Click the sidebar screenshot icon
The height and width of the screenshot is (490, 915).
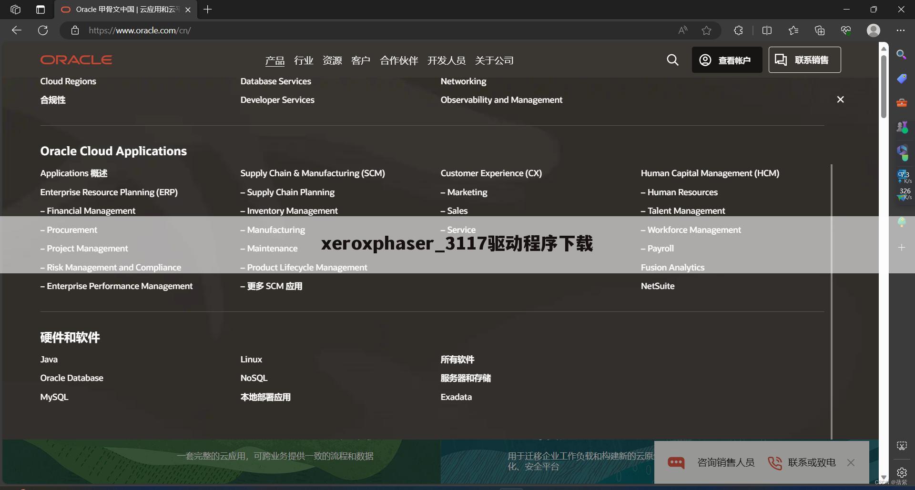point(901,446)
